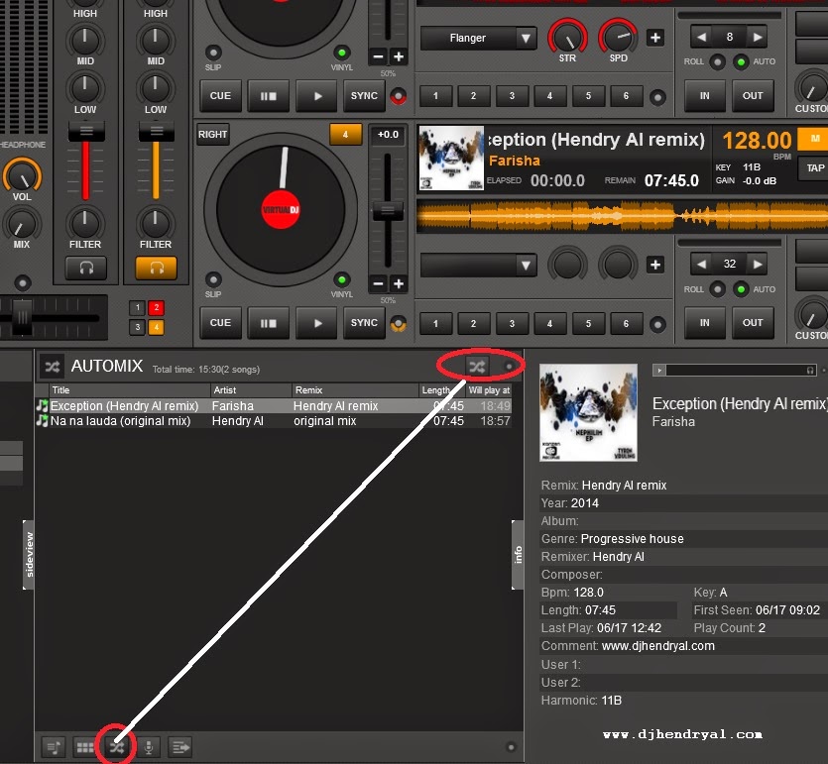This screenshot has height=764, width=828.
Task: Switch to the sideview tab on the left edge
Action: 26,555
